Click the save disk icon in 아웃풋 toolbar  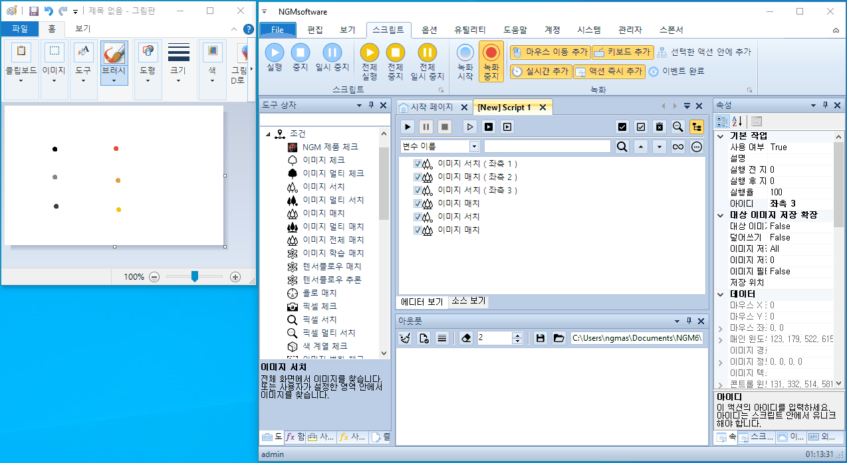541,338
